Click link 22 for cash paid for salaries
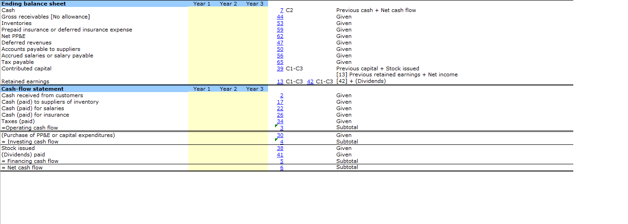 tap(280, 108)
